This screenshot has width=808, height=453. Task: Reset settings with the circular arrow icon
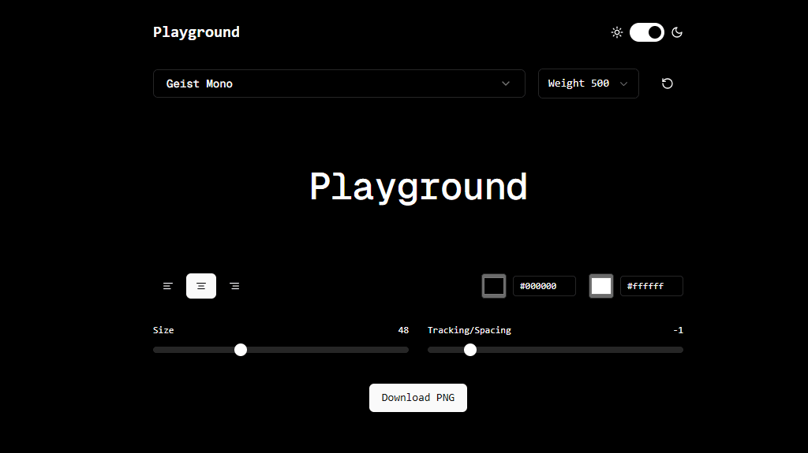[668, 84]
